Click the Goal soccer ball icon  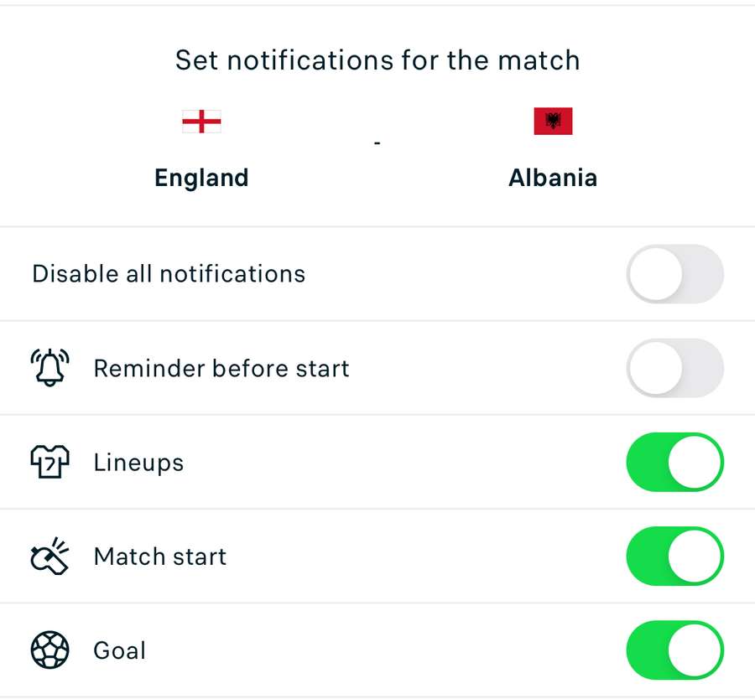coord(49,650)
